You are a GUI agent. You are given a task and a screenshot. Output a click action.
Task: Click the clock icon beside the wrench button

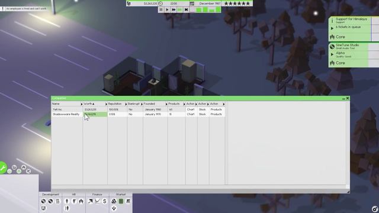pyautogui.click(x=14, y=167)
